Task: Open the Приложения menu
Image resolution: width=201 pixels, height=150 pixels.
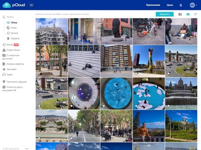Action: [x=153, y=5]
